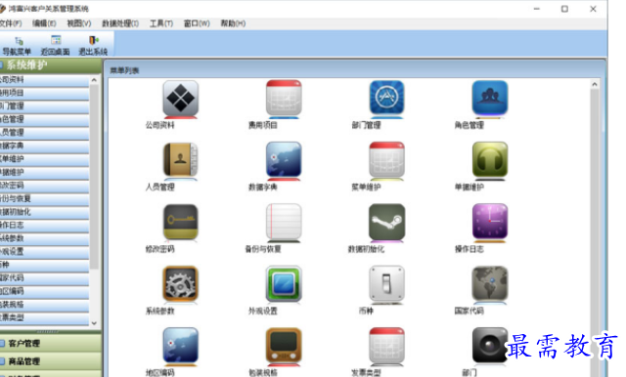Click menu list panel scroll-up arrow
This screenshot has width=626, height=377.
coord(595,84)
